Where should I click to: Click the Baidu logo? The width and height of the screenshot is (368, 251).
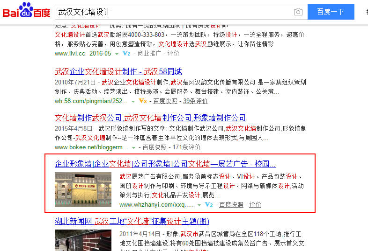coord(27,11)
